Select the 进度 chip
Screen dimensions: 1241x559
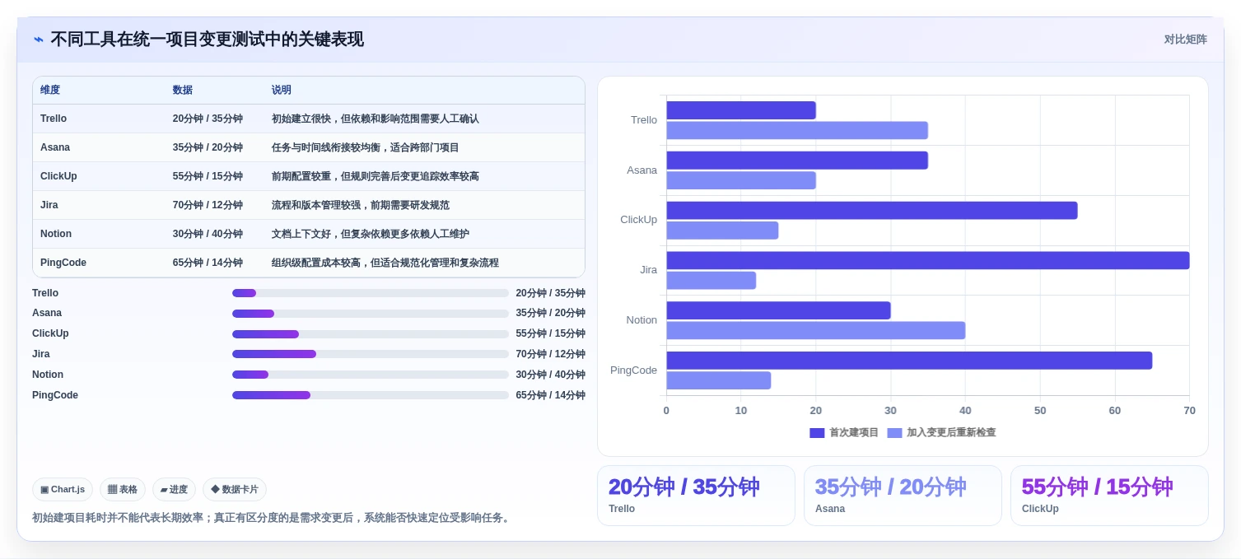pos(174,489)
